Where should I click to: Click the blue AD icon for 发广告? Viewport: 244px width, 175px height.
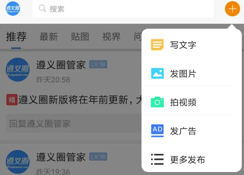(157, 131)
